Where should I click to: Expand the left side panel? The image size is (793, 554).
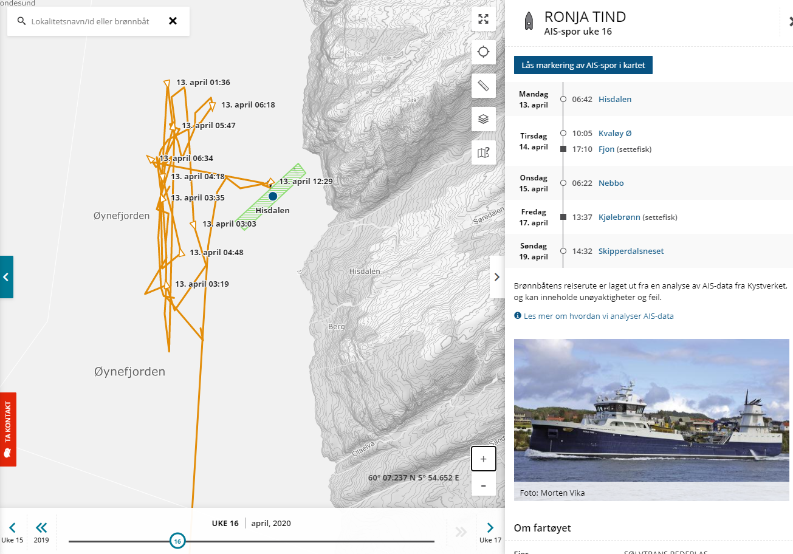pos(6,277)
